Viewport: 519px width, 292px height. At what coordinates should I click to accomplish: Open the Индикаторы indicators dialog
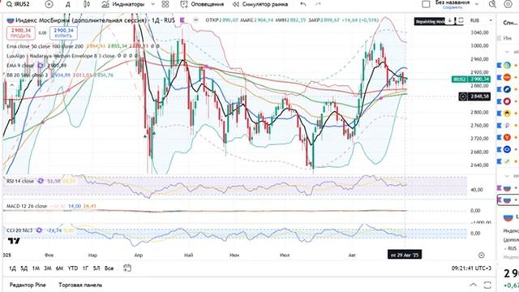(x=123, y=4)
